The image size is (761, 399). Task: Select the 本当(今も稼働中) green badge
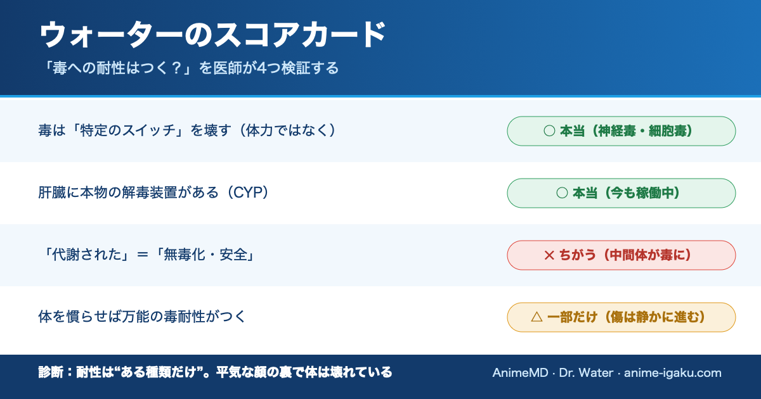(621, 193)
